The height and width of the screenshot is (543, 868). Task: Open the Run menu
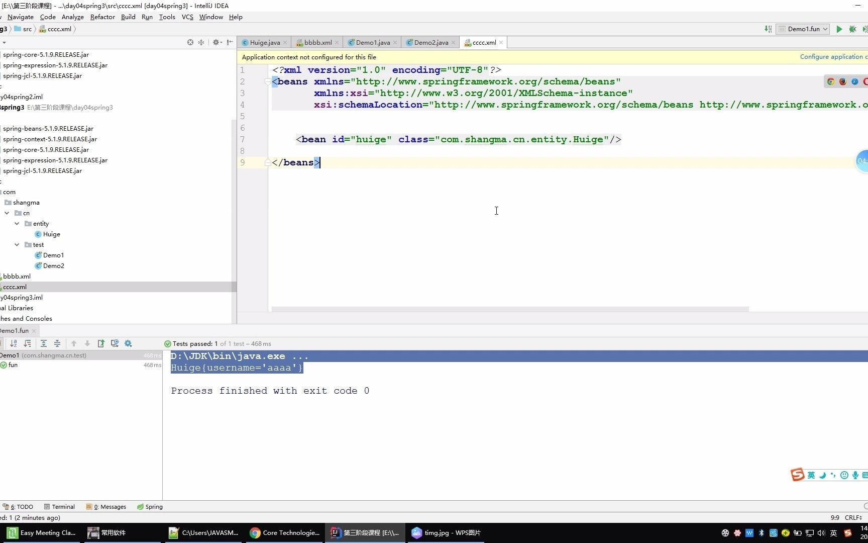click(x=147, y=17)
